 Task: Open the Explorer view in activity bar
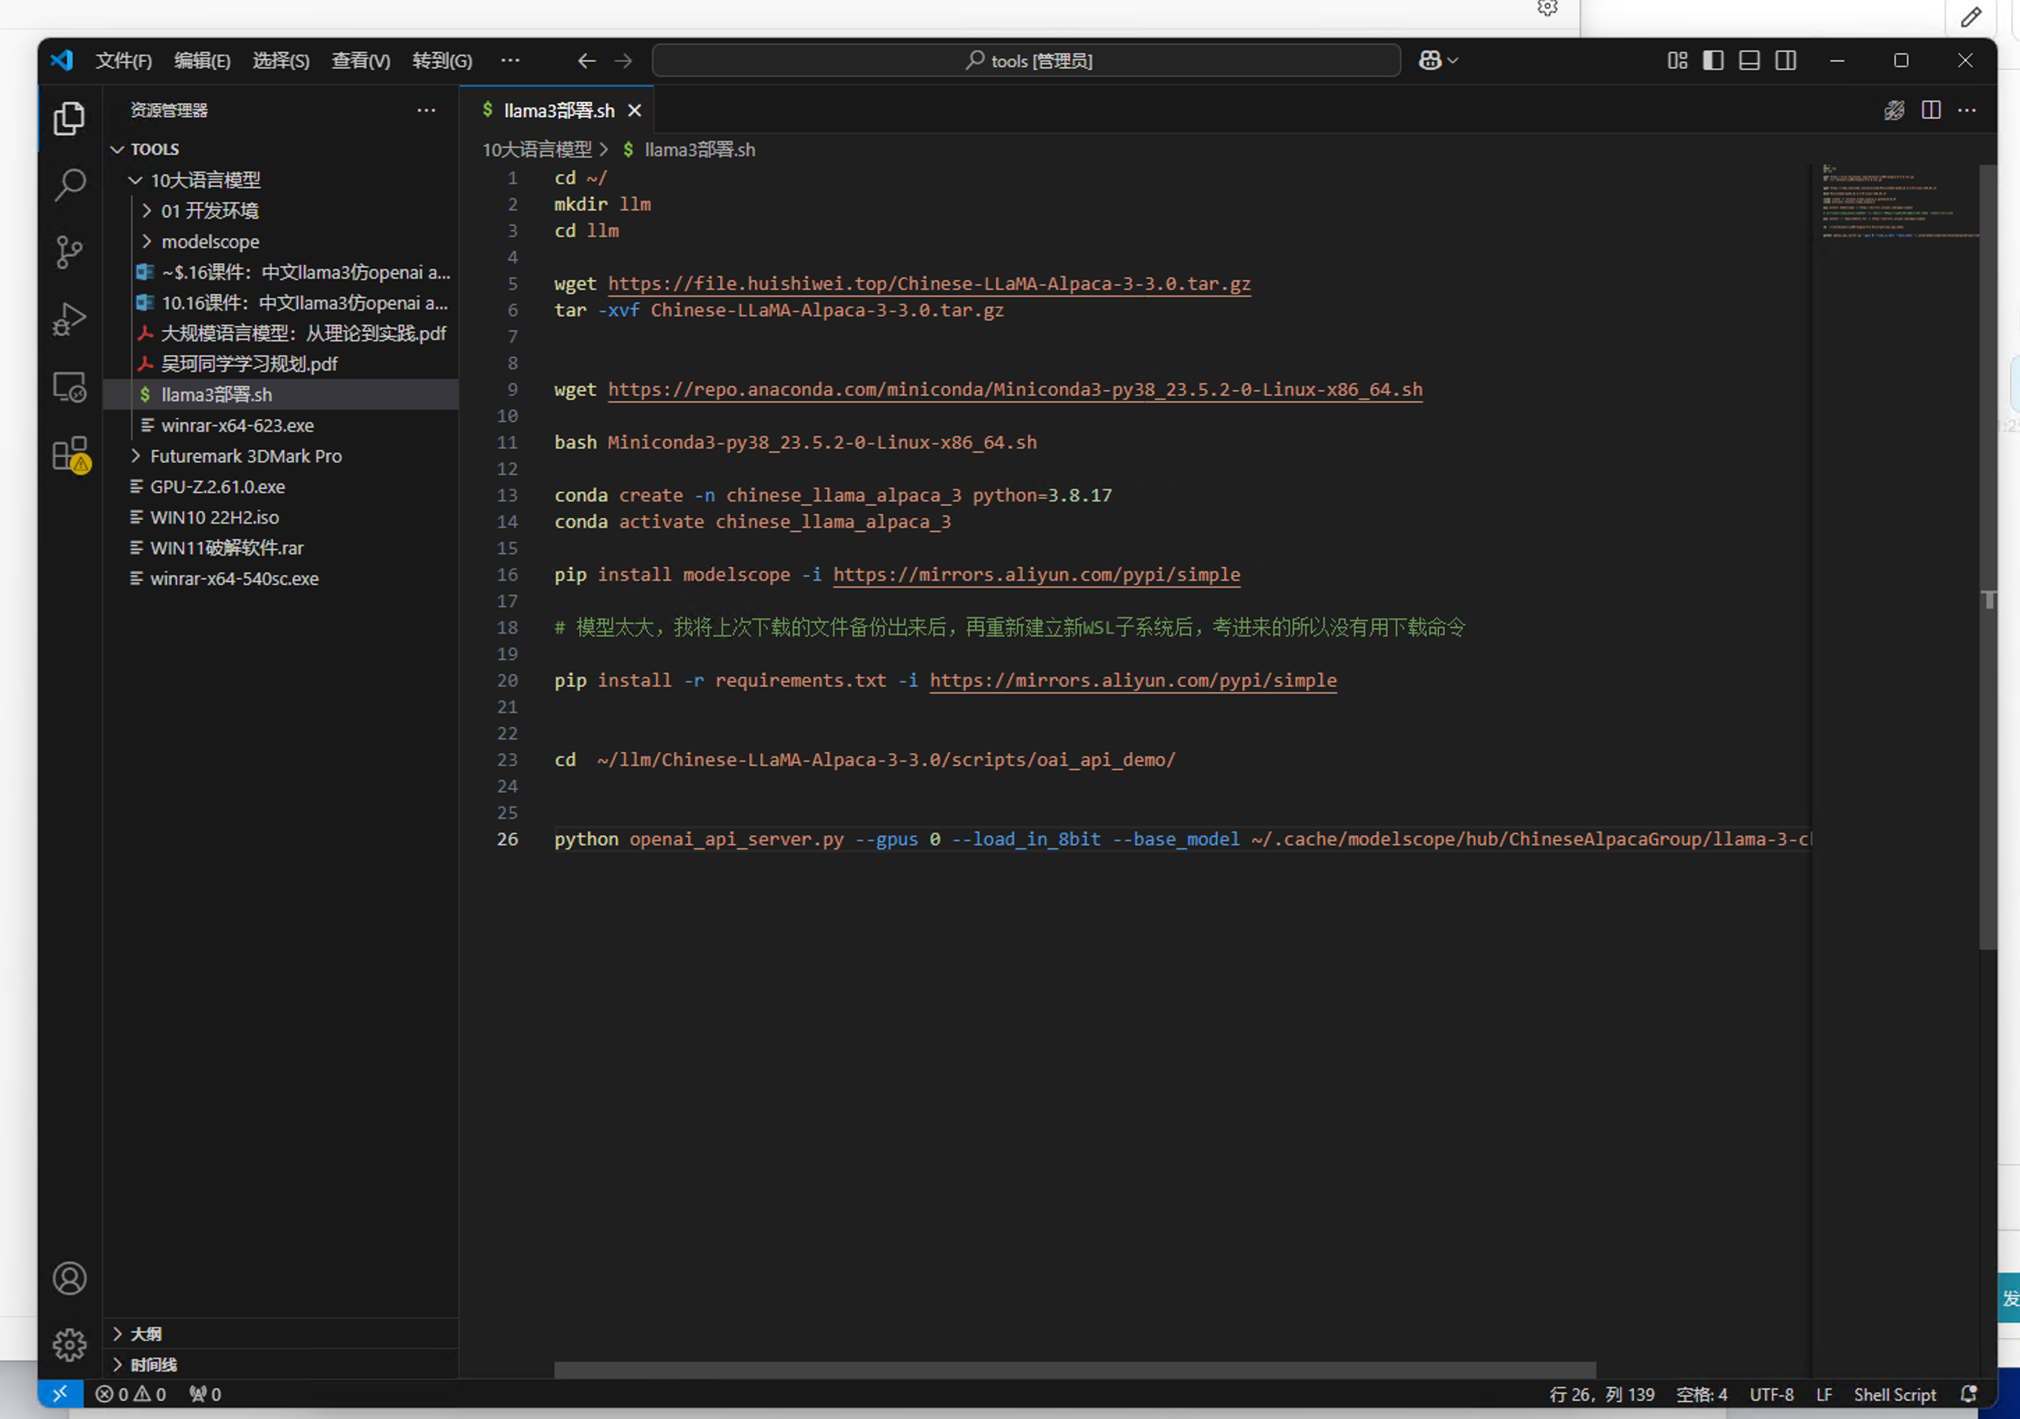[70, 118]
